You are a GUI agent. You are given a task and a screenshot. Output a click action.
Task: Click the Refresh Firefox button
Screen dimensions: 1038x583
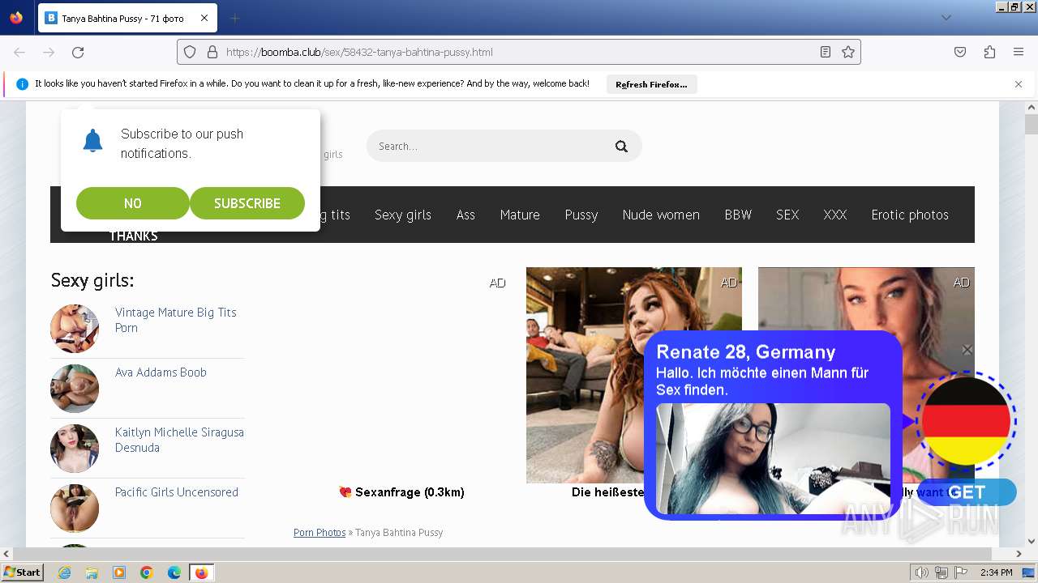point(651,84)
